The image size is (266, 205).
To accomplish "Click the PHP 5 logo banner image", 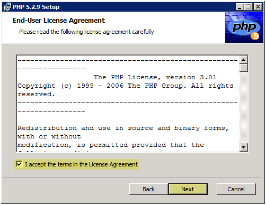I will click(x=244, y=27).
